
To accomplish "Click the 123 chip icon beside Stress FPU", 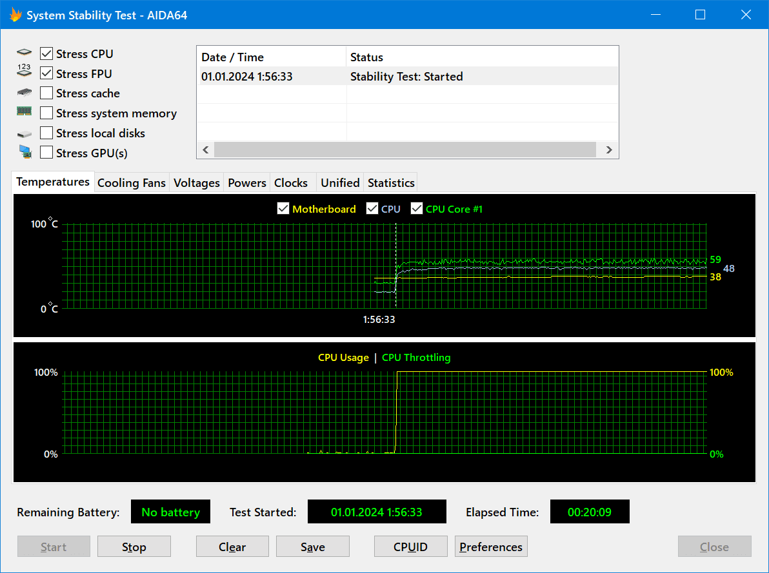I will 24,71.
